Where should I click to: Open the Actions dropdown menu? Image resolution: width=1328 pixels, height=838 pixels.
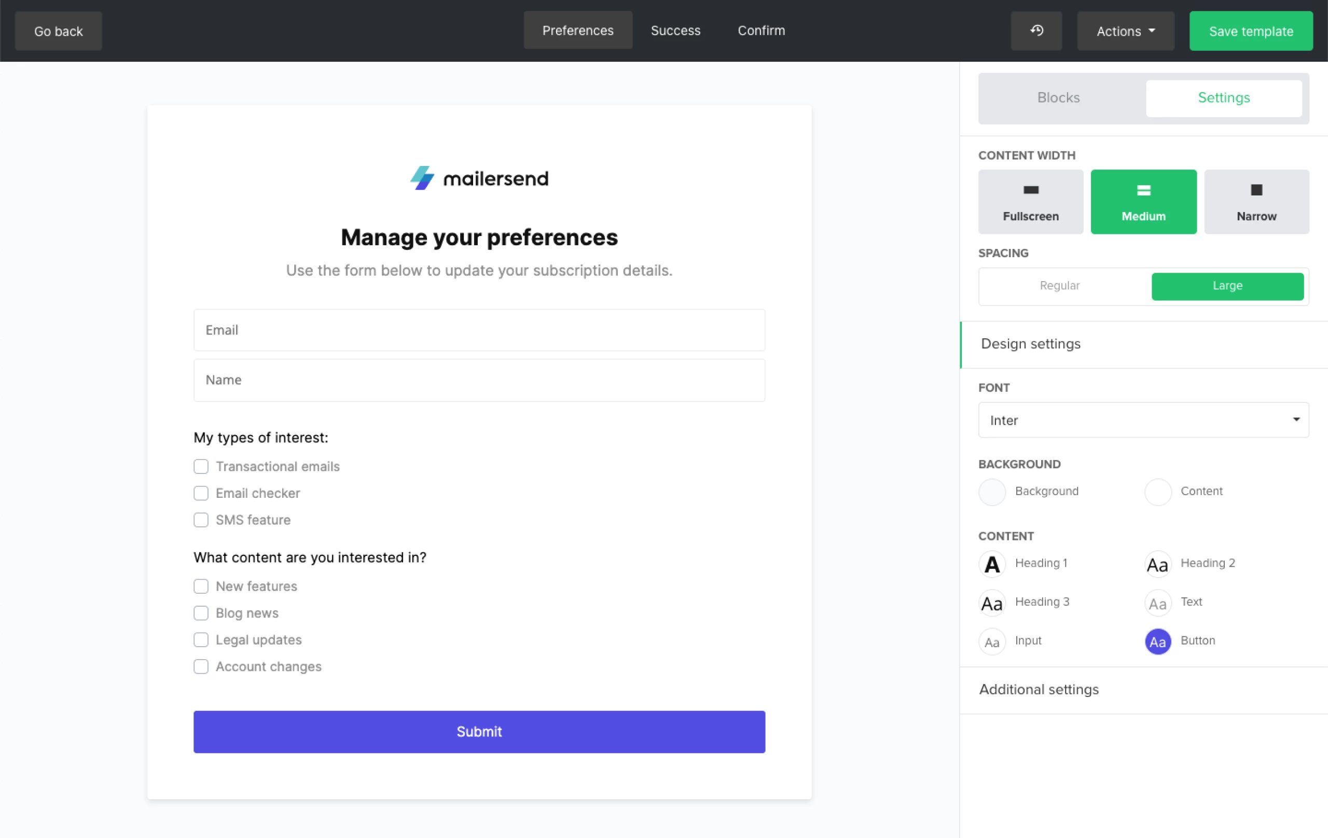[1125, 32]
